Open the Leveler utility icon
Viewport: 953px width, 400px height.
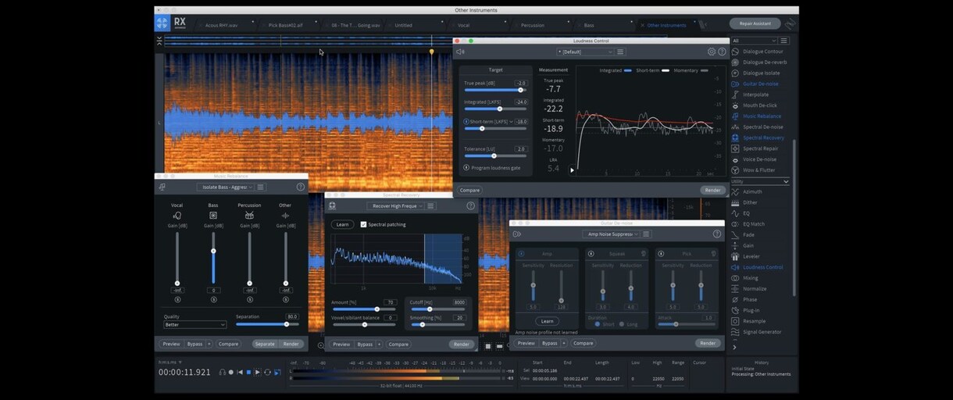[735, 256]
